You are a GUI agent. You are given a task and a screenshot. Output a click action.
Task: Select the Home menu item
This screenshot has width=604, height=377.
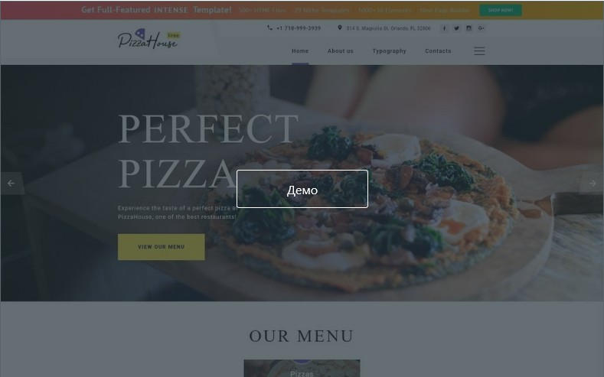tap(300, 50)
